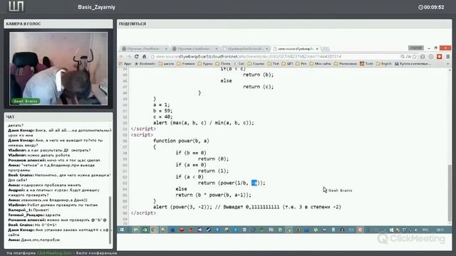Open the Test bookmarks folder
456x256 pixels.
click(x=274, y=63)
